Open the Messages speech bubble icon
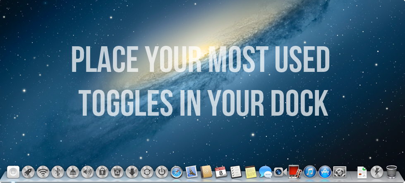The height and width of the screenshot is (183, 405). 266,172
